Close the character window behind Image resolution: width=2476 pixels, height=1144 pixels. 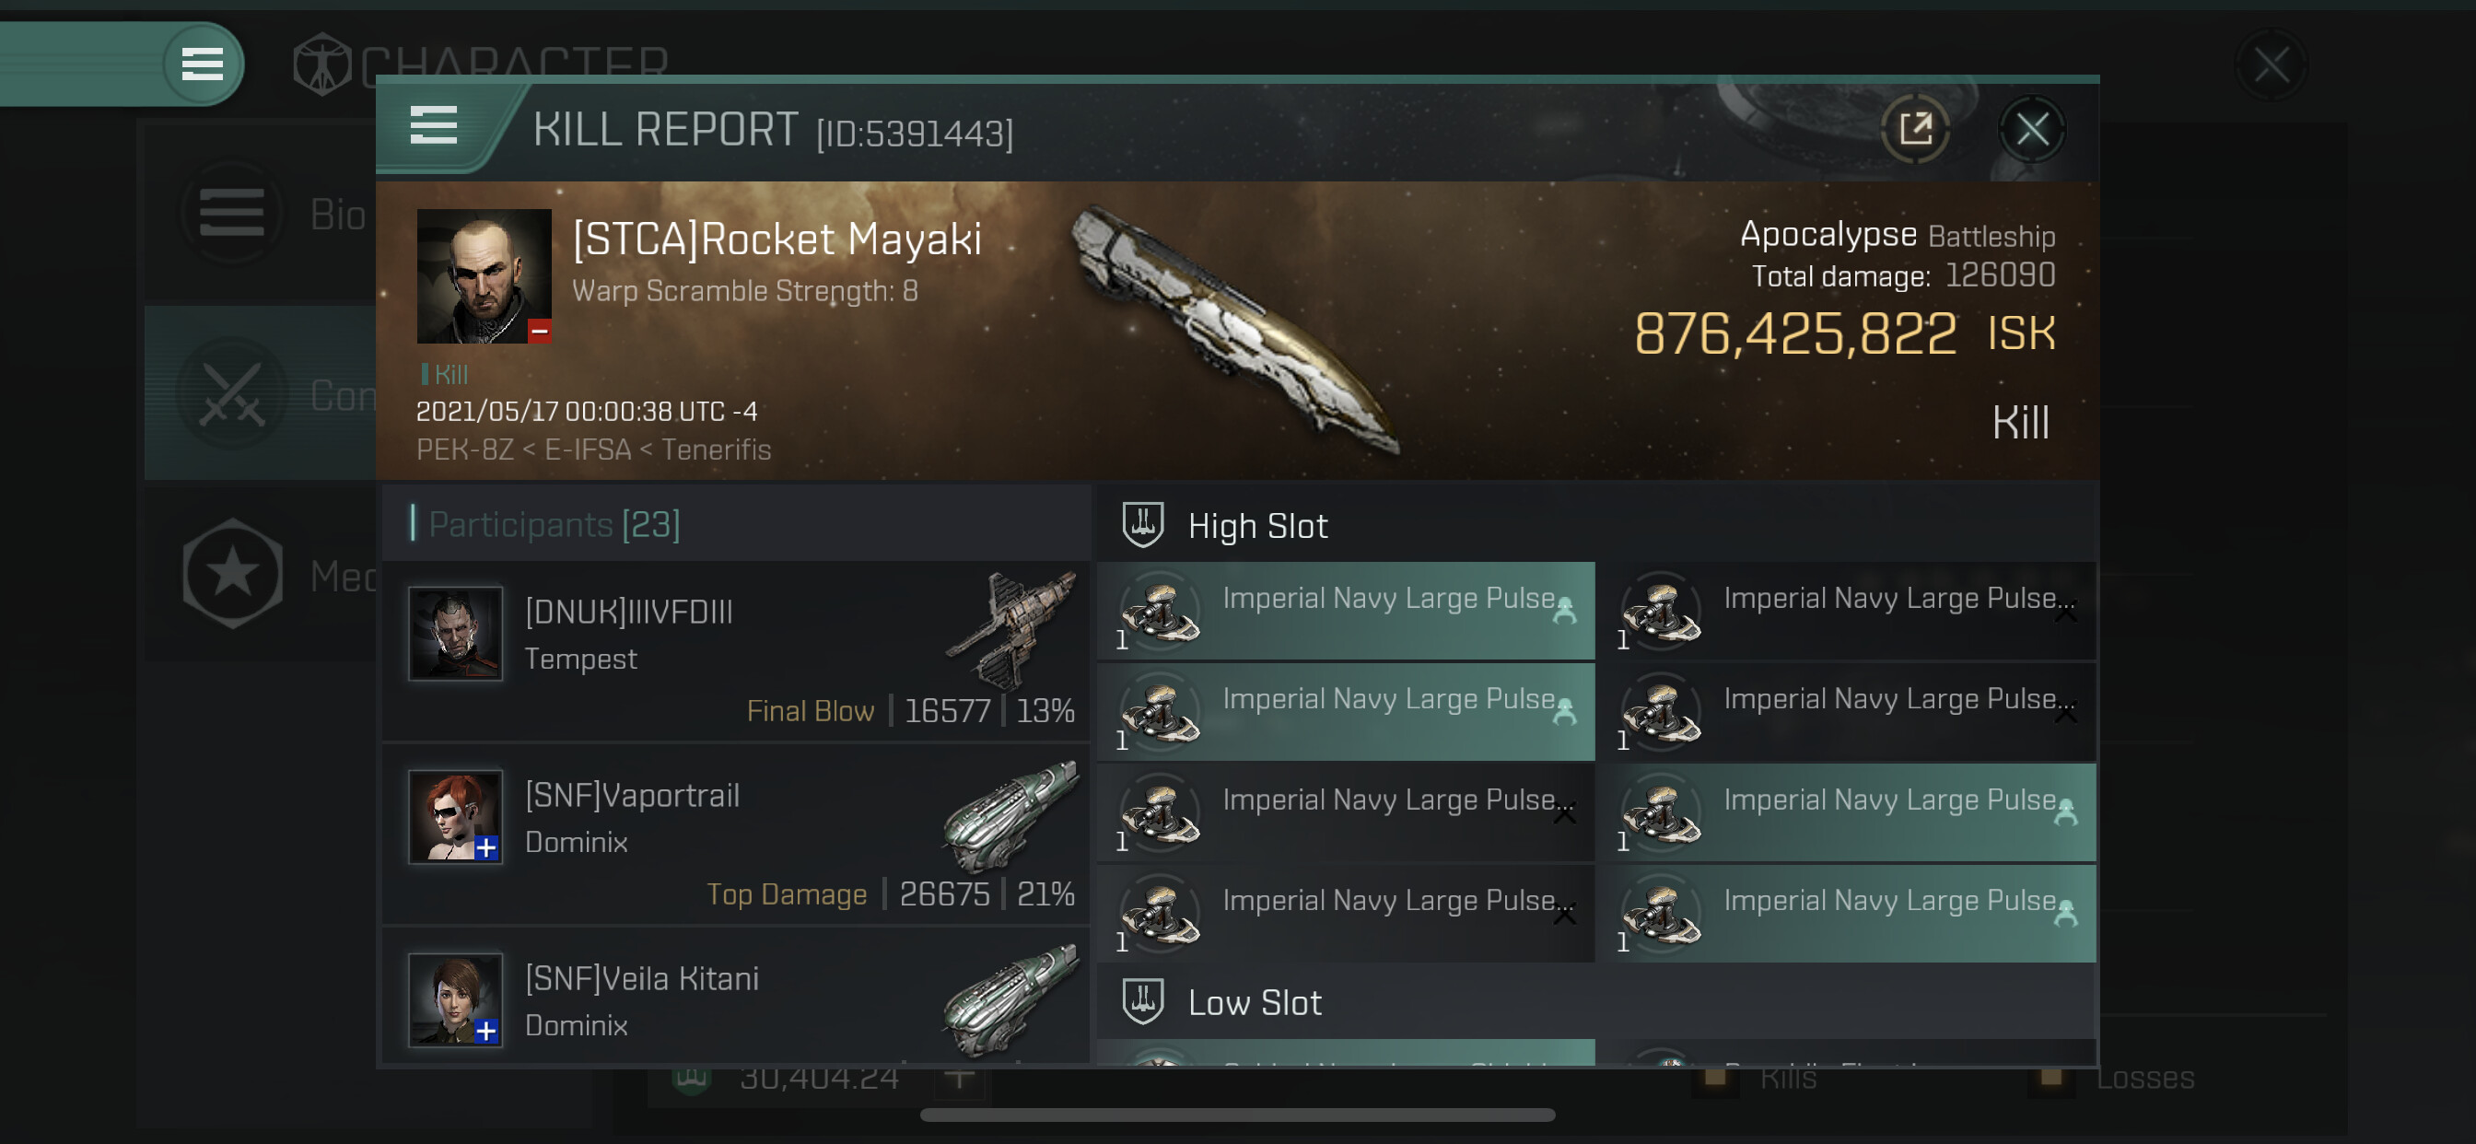(2272, 65)
